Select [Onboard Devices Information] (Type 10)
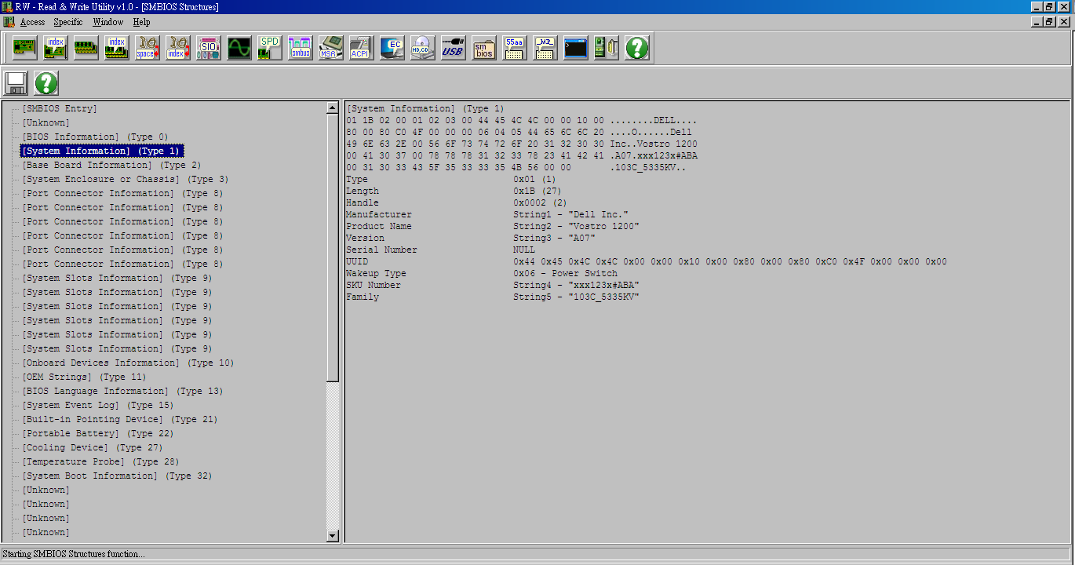Image resolution: width=1075 pixels, height=565 pixels. coord(128,363)
